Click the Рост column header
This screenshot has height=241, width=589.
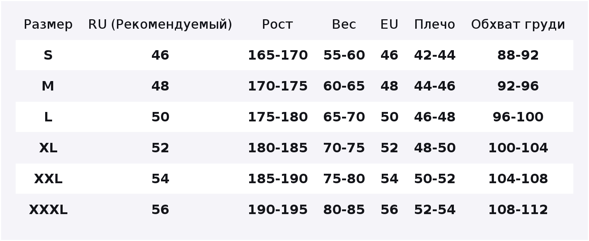point(278,24)
